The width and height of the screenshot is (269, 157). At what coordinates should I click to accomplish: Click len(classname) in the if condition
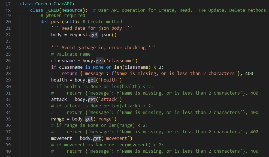tap(132, 67)
